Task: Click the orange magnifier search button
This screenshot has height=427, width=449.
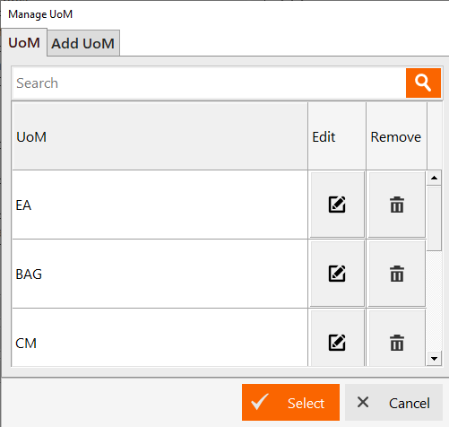Action: 423,83
